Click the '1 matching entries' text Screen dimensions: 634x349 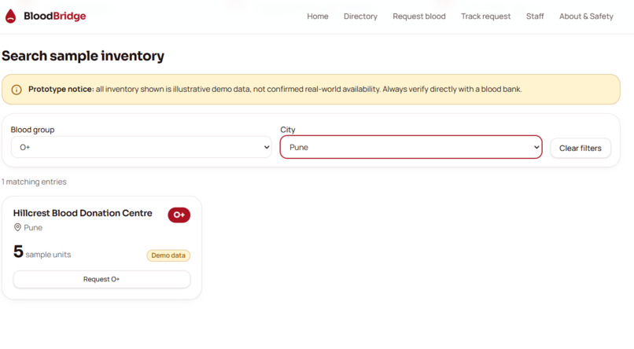pos(34,182)
